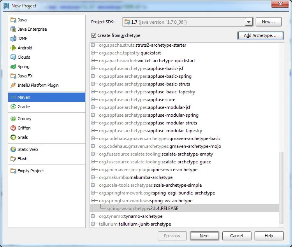Click the Clouds project icon
292x247 pixels.
tap(13, 57)
